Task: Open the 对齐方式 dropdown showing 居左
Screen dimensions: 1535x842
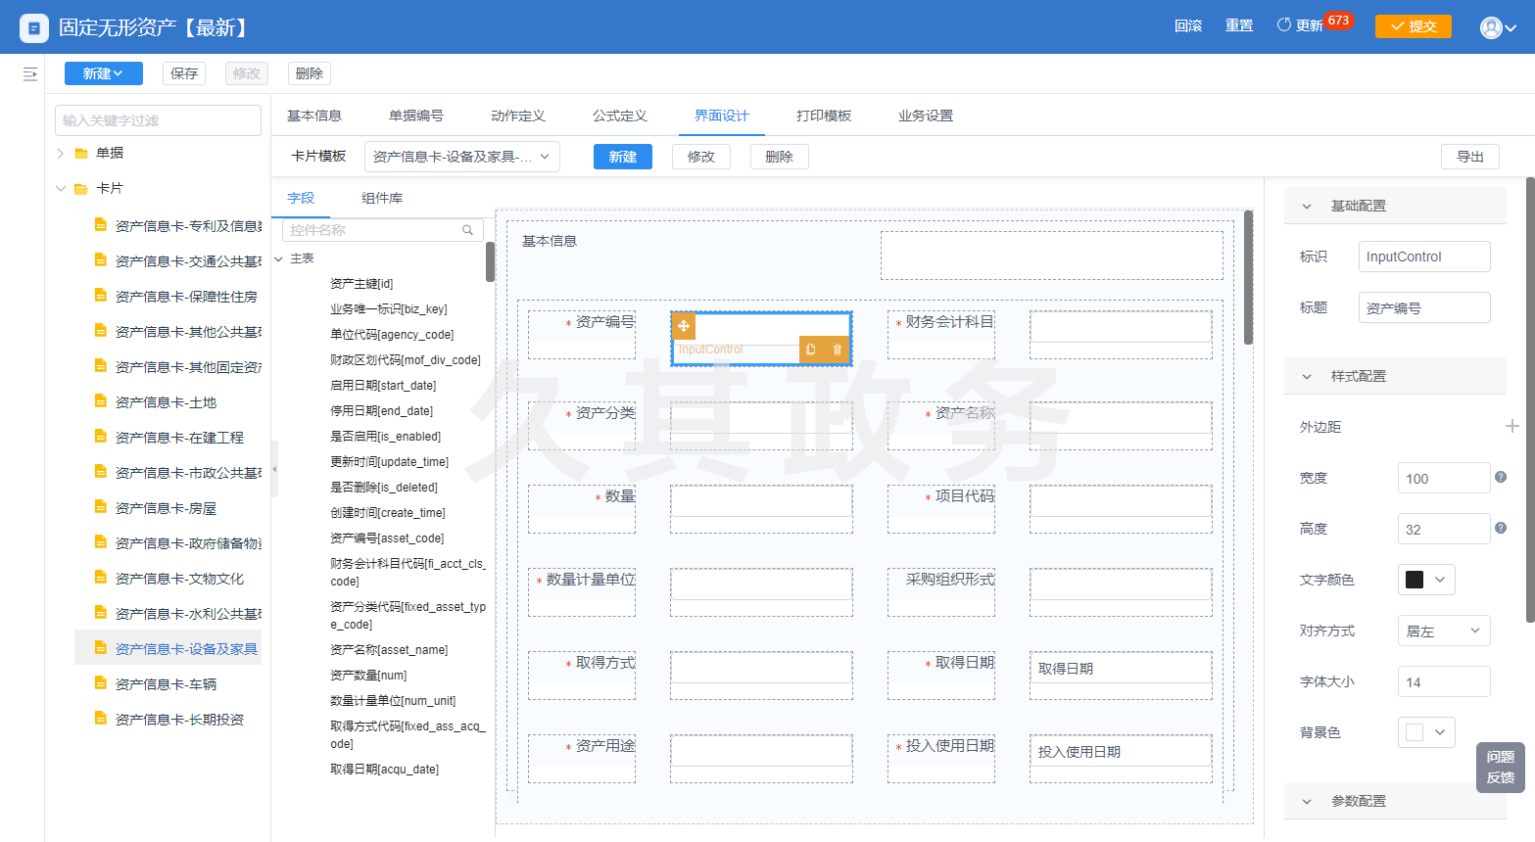Action: 1443,631
